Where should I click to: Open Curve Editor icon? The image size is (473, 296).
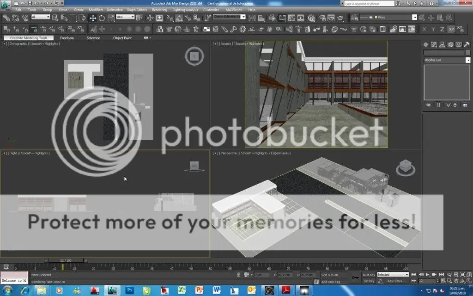point(292,18)
